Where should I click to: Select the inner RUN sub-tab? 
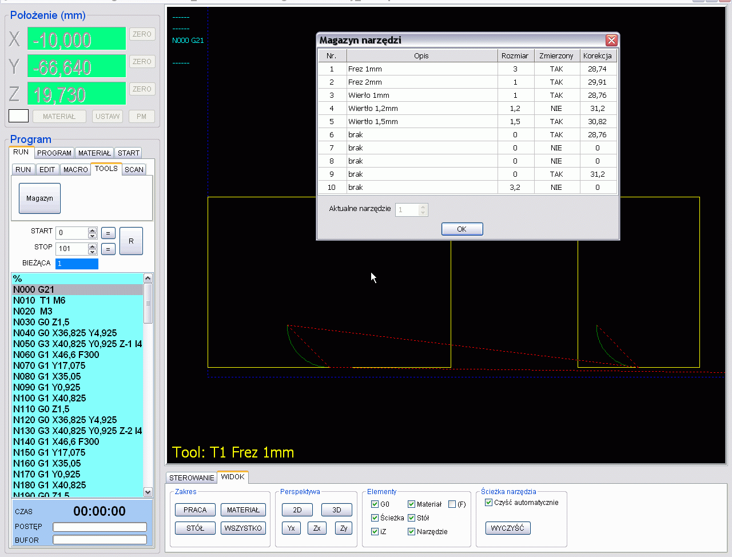coord(23,169)
